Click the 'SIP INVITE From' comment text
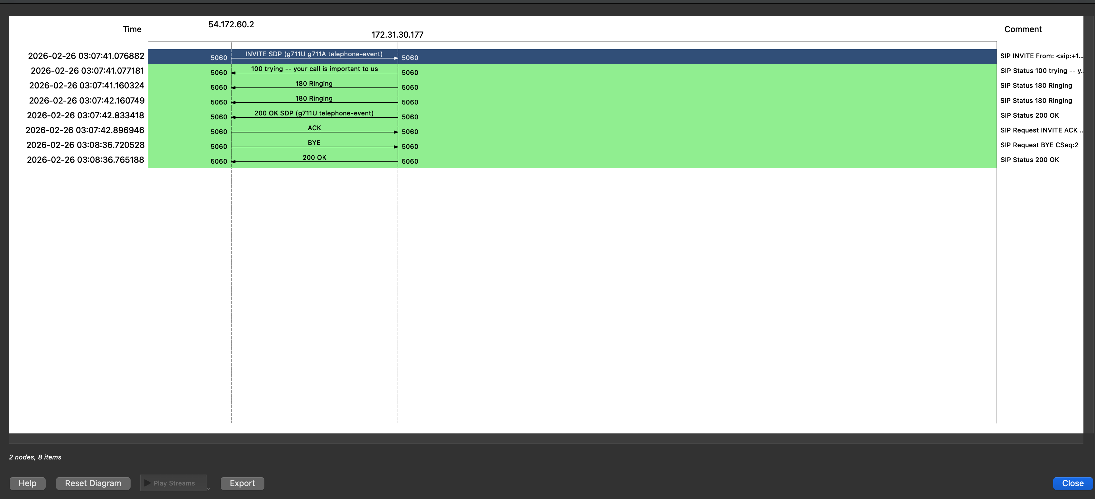This screenshot has width=1095, height=499. pos(1042,56)
